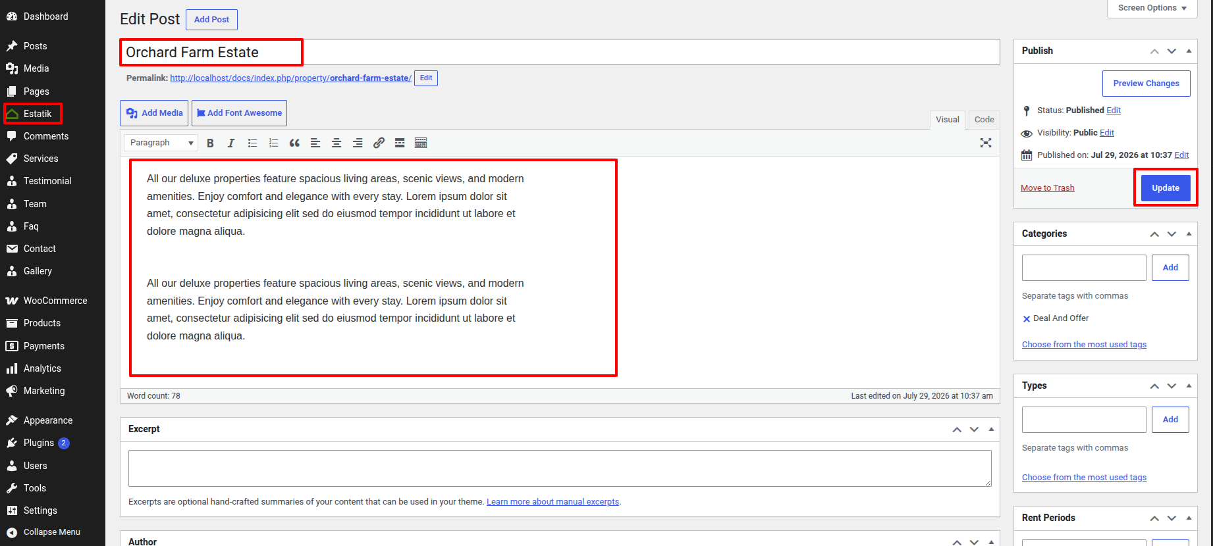The height and width of the screenshot is (546, 1213).
Task: Choose from most used Categories tags
Action: point(1084,345)
